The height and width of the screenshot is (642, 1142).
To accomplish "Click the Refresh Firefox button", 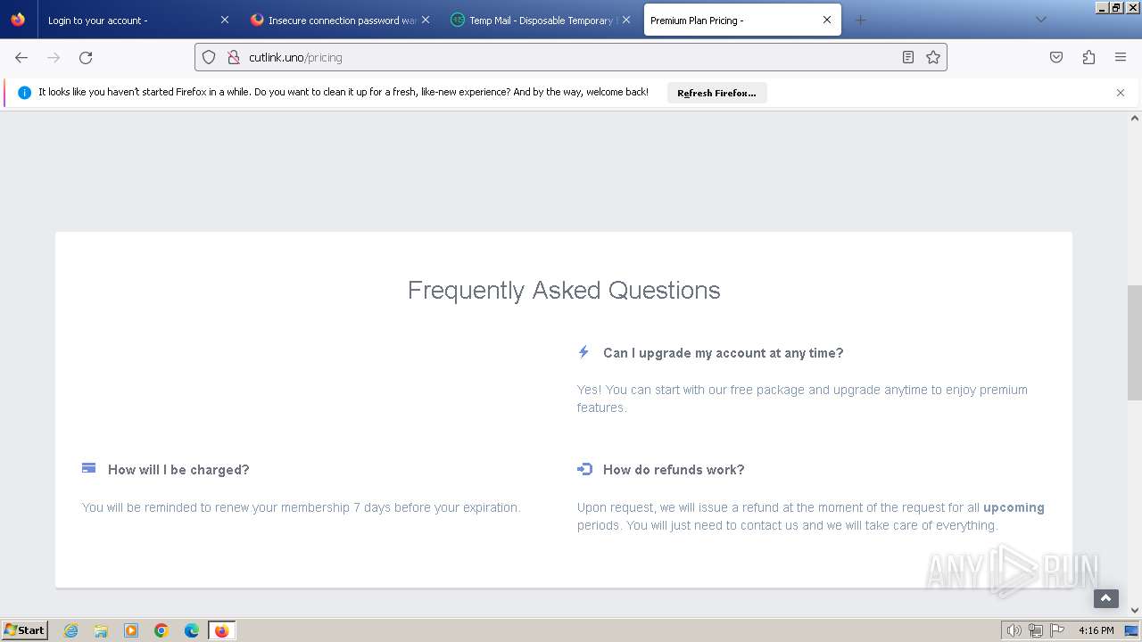I will tap(716, 93).
